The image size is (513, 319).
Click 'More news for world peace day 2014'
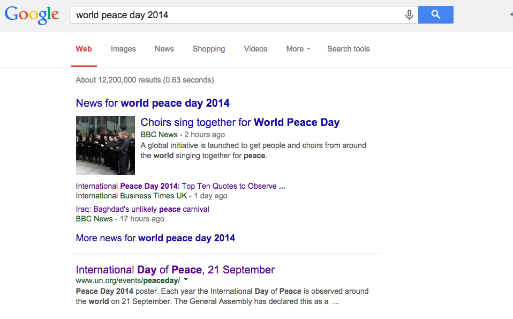[155, 238]
